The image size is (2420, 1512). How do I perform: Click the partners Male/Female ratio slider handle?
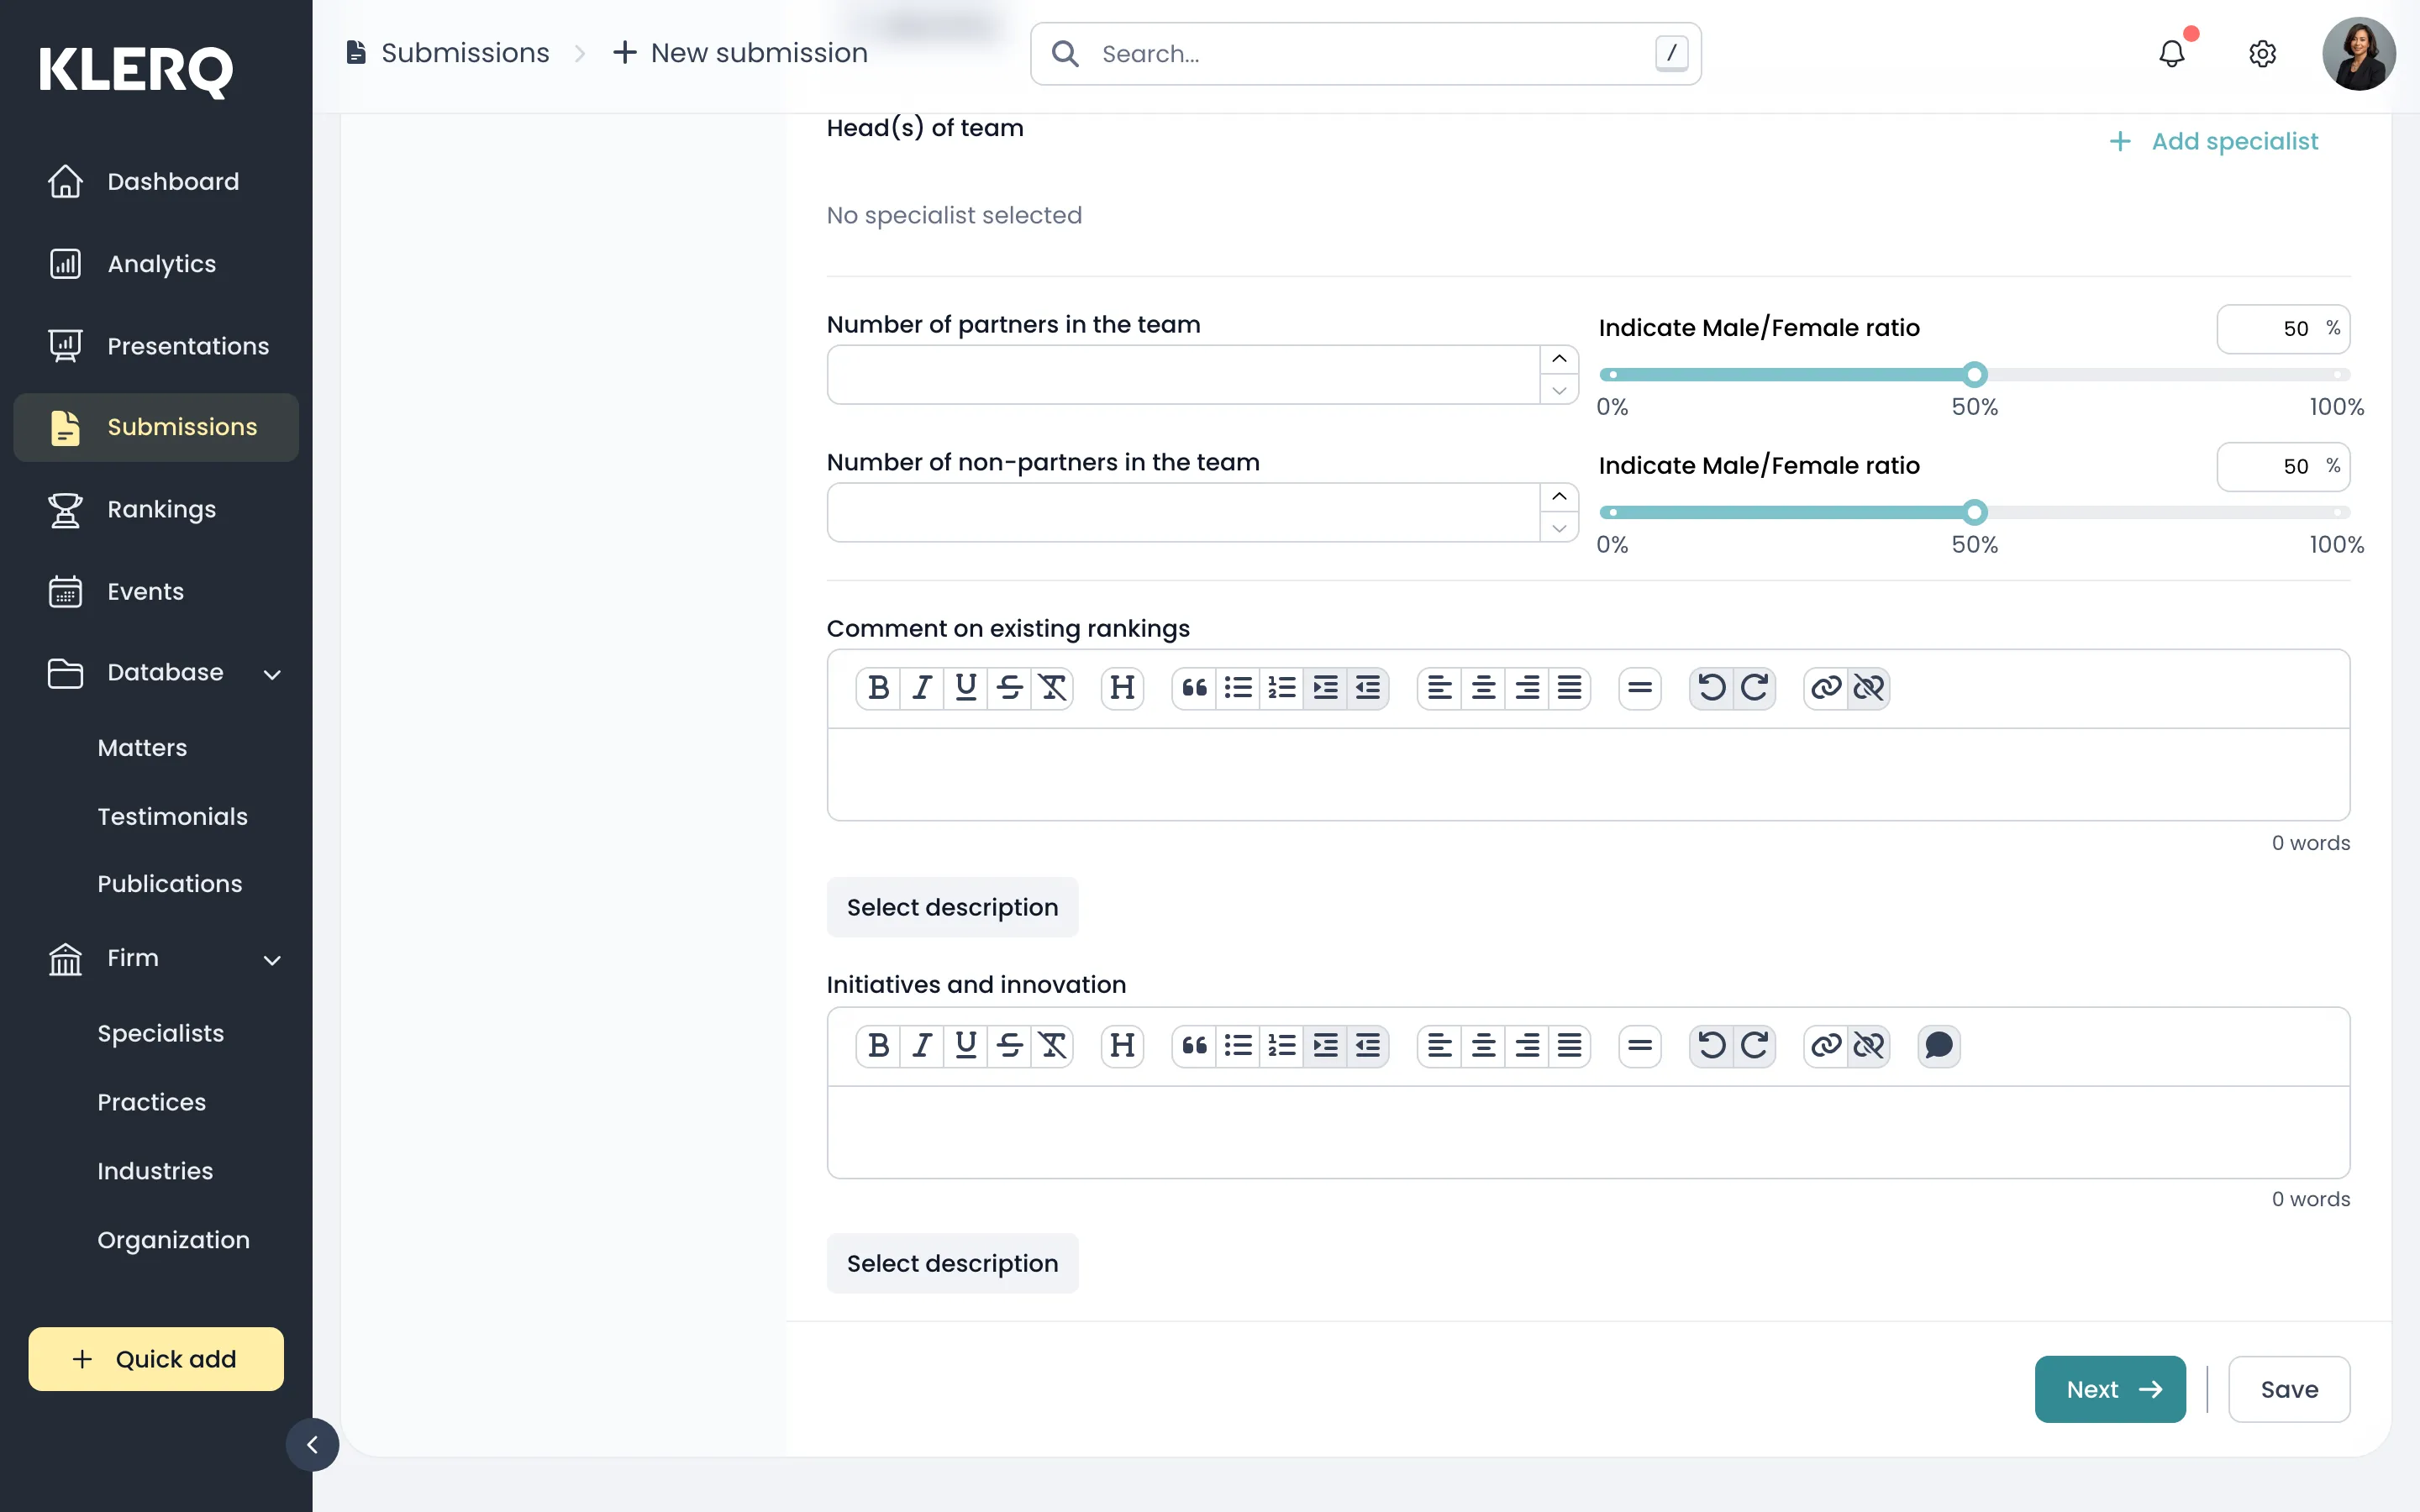click(1974, 375)
